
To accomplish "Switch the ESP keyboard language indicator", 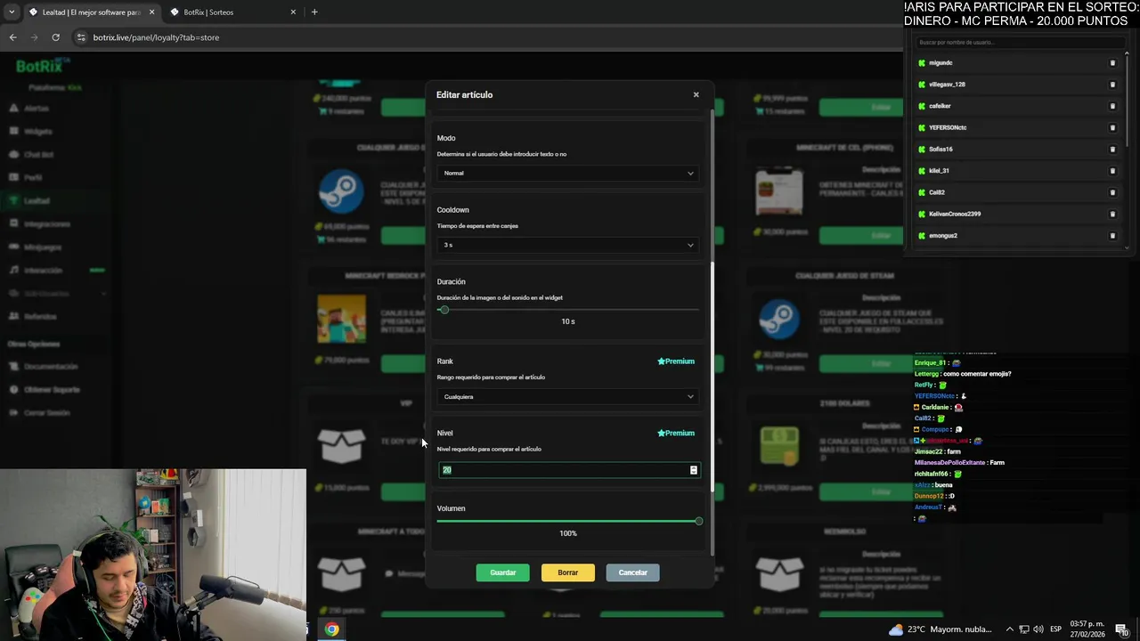I will (1055, 629).
